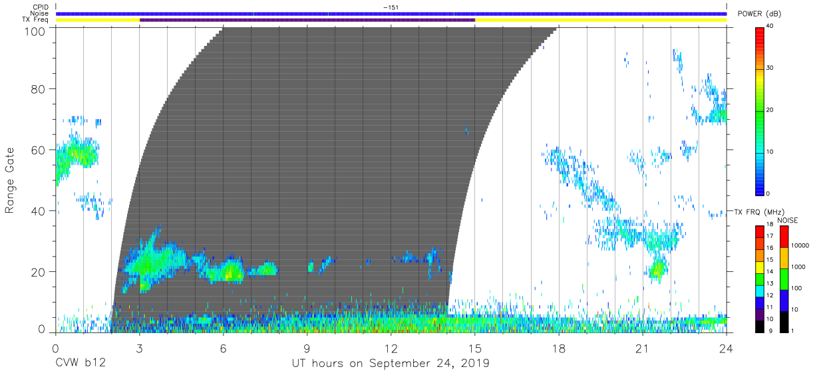This screenshot has width=817, height=377.
Task: Pick the orange swatch in the NOISE legend
Action: tap(784, 257)
